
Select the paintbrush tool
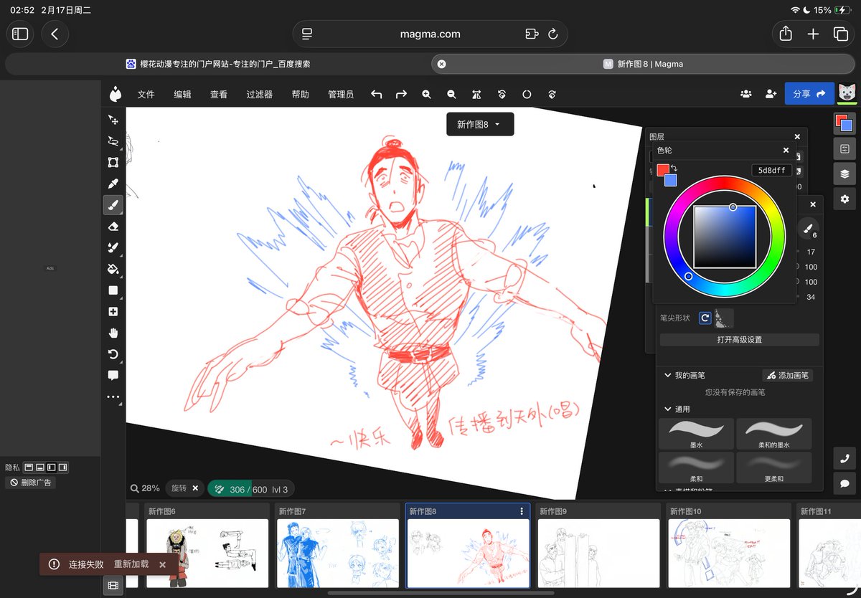coord(113,206)
